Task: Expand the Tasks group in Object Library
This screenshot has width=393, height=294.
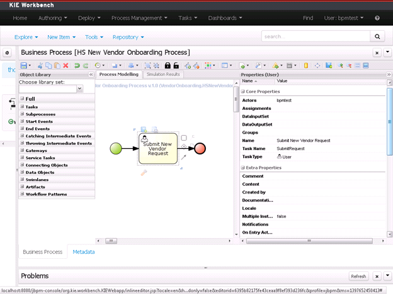Action: point(22,107)
